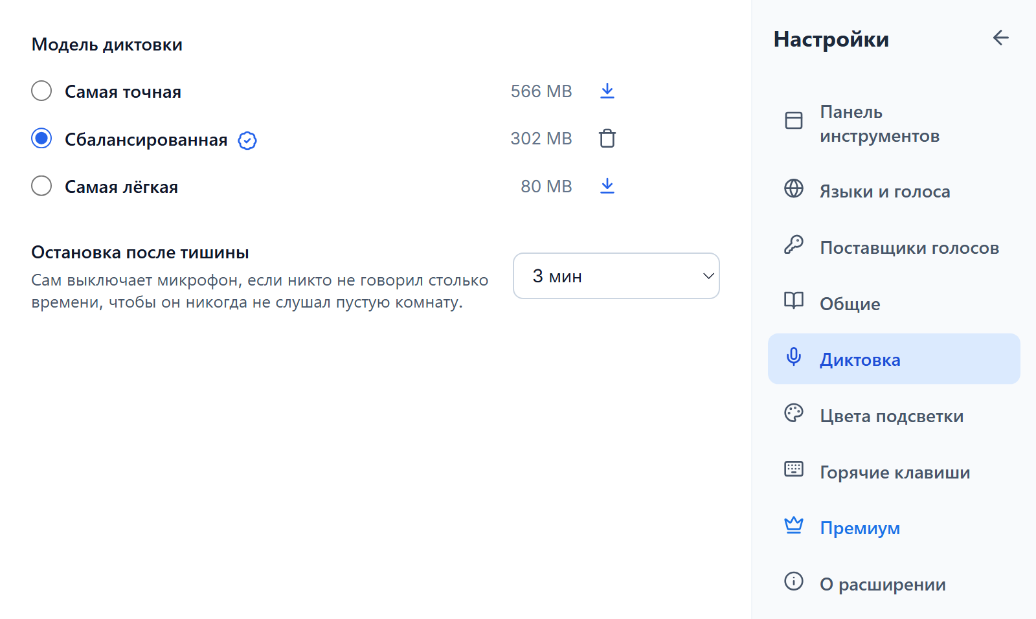The height and width of the screenshot is (619, 1036).
Task: Select the Диктовка menu label
Action: pos(860,360)
